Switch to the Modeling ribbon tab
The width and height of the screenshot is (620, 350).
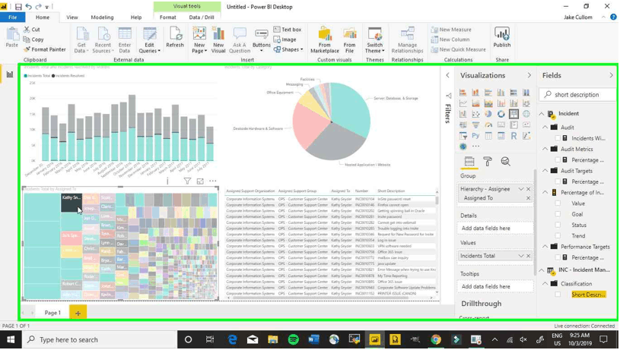tap(102, 17)
